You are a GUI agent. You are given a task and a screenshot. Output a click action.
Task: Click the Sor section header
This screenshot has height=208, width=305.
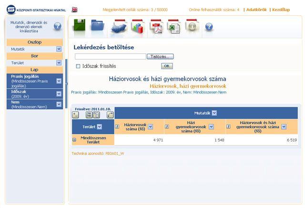click(35, 56)
